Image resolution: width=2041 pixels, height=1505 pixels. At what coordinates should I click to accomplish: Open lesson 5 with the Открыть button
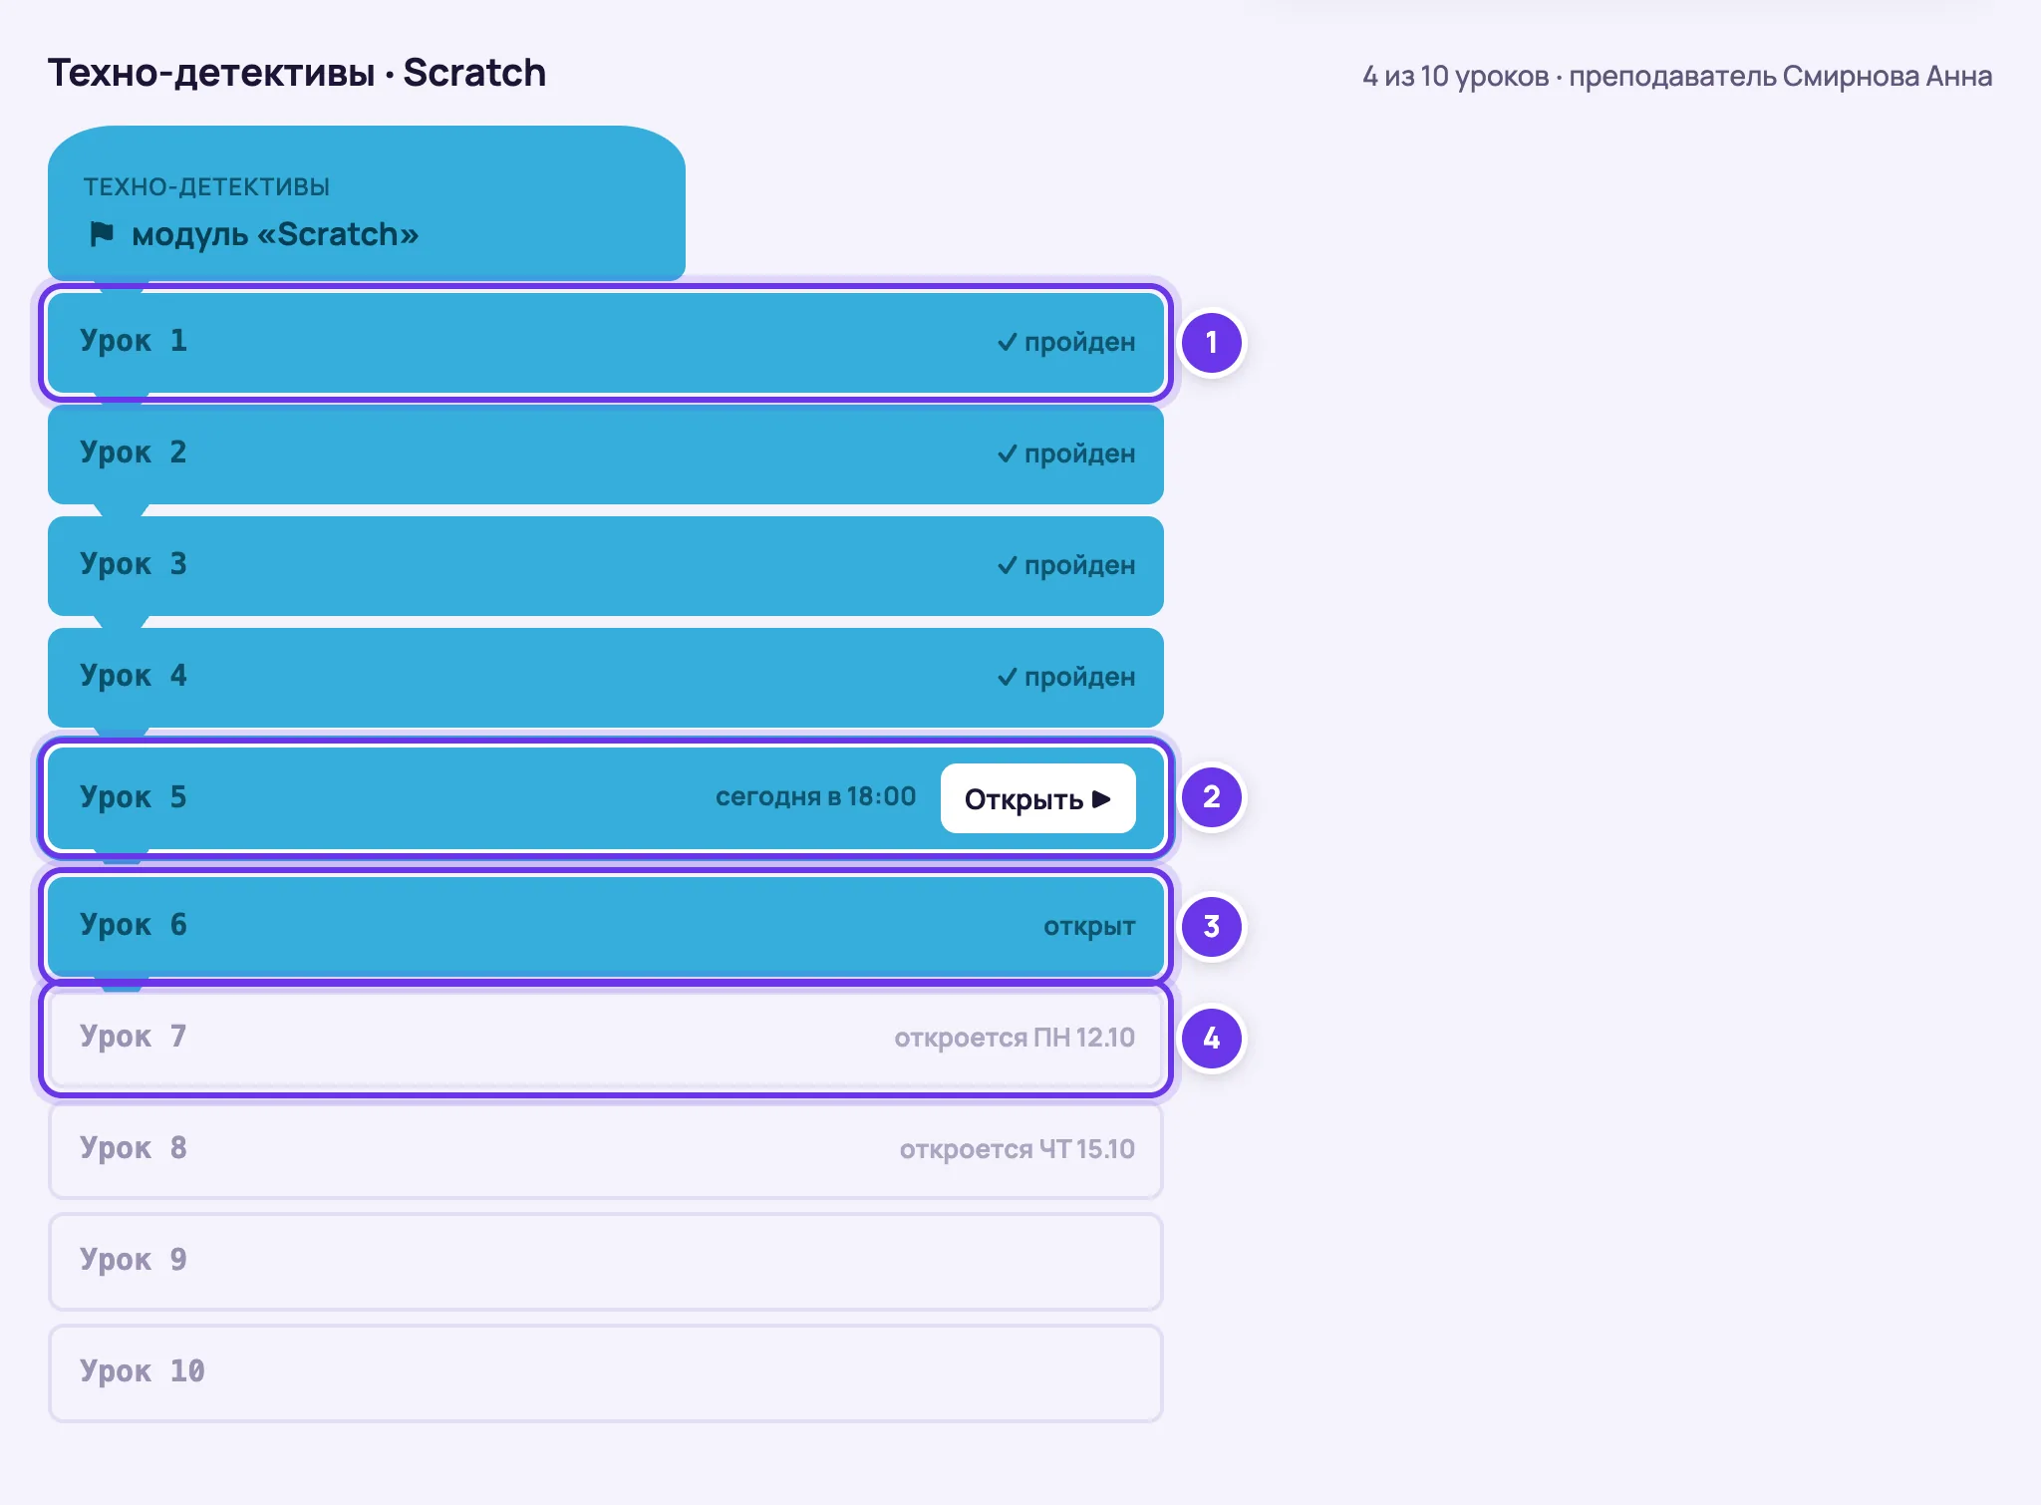click(1037, 798)
